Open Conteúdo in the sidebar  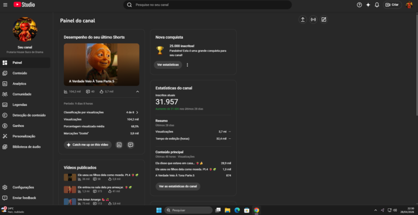[25, 73]
